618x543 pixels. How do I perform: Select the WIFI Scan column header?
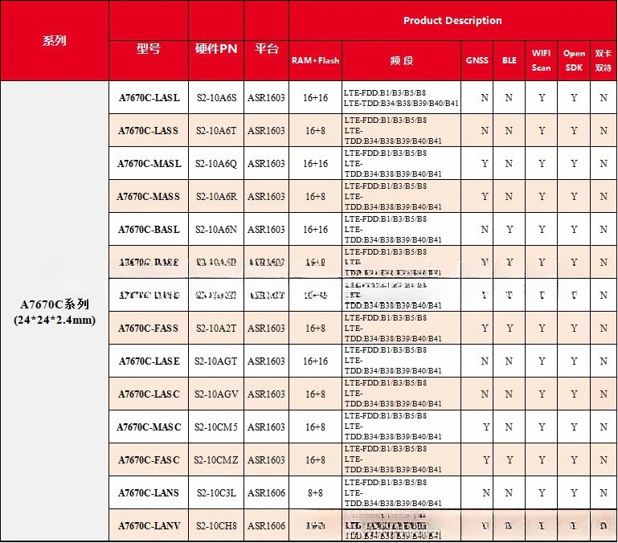541,61
